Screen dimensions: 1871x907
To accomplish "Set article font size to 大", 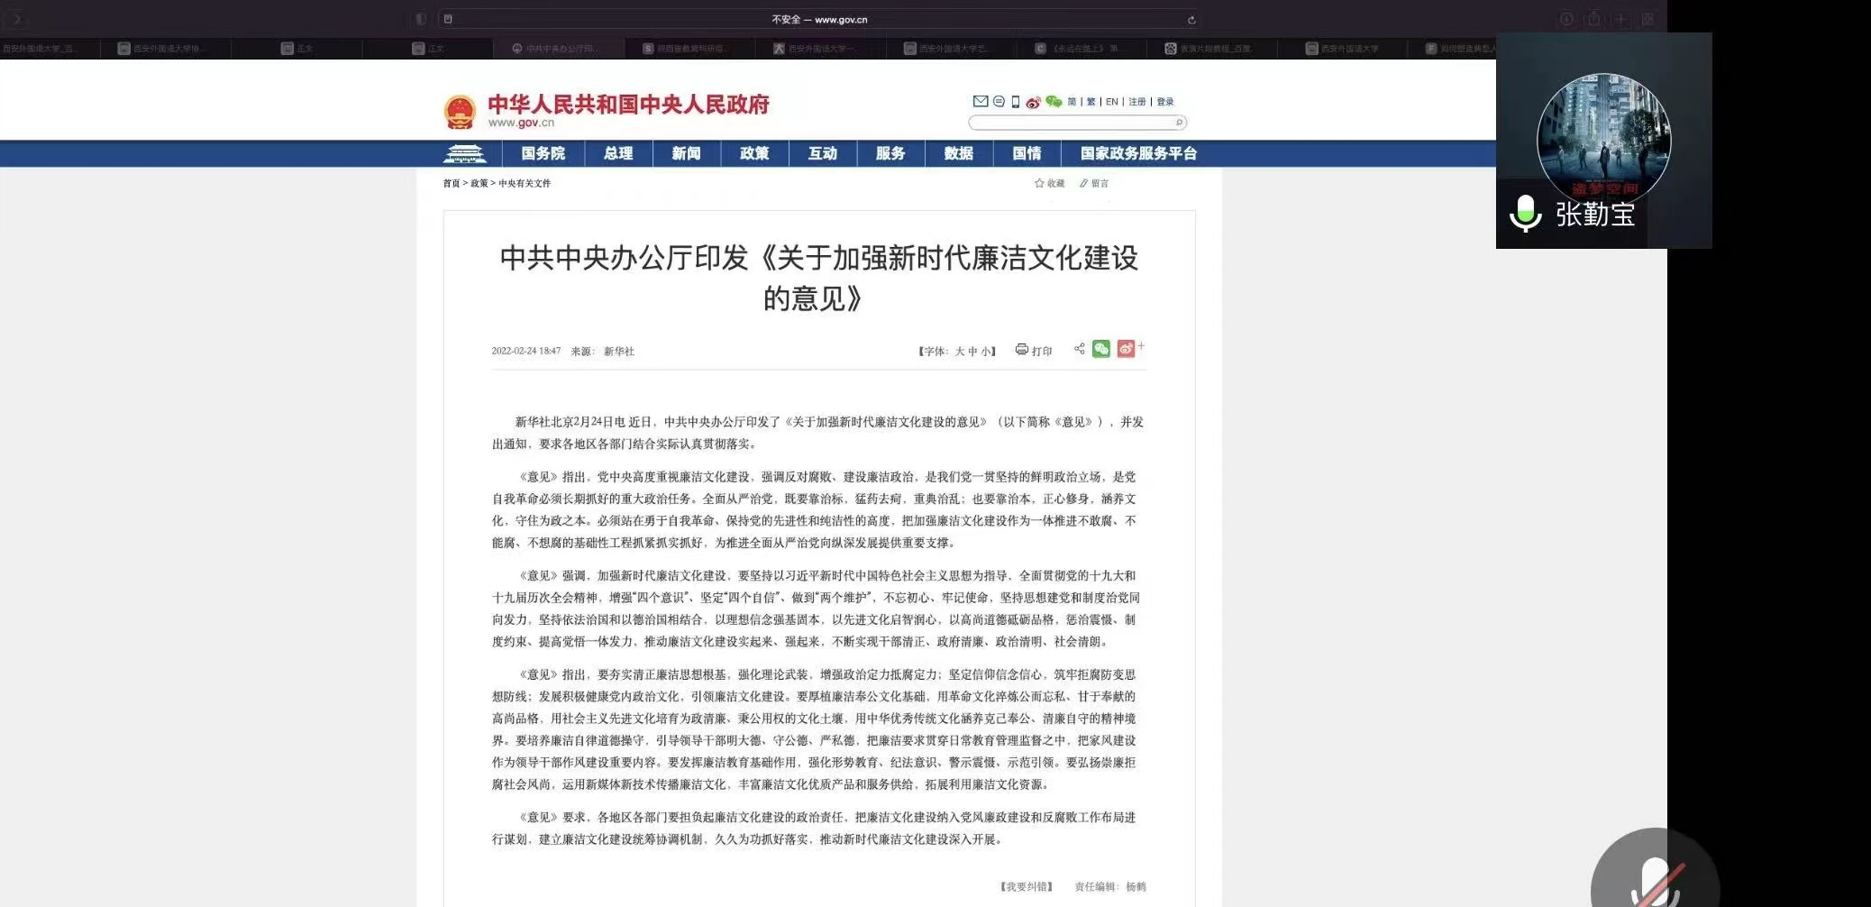I will pyautogui.click(x=960, y=352).
